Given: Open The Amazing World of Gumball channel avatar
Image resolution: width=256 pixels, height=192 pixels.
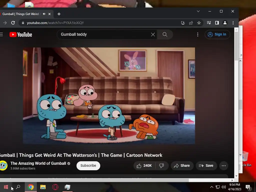Looking at the screenshot, I should tap(3, 165).
